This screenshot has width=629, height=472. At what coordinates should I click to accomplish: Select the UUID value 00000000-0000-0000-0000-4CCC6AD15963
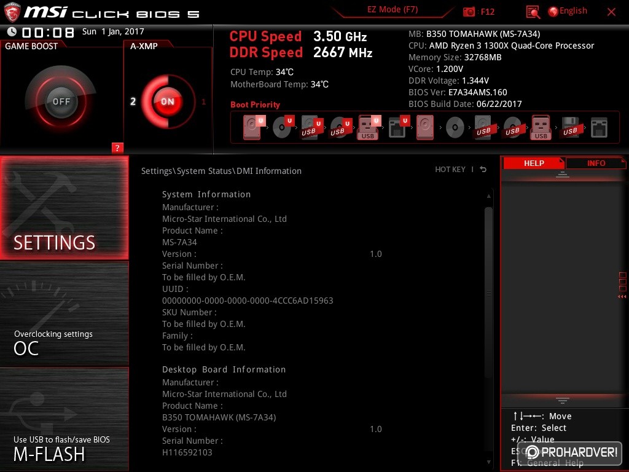point(248,301)
